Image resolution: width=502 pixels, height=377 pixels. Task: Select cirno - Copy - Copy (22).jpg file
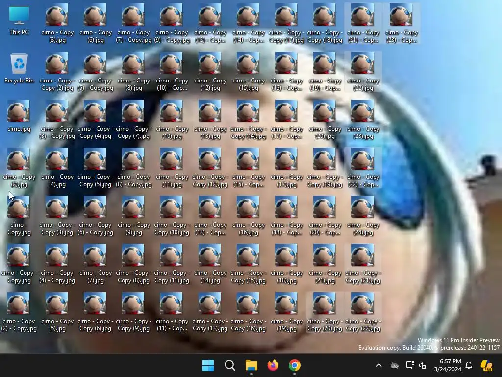363,312
